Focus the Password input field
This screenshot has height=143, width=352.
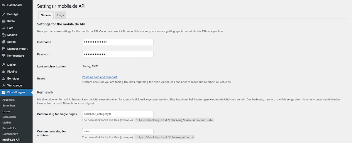click(118, 54)
